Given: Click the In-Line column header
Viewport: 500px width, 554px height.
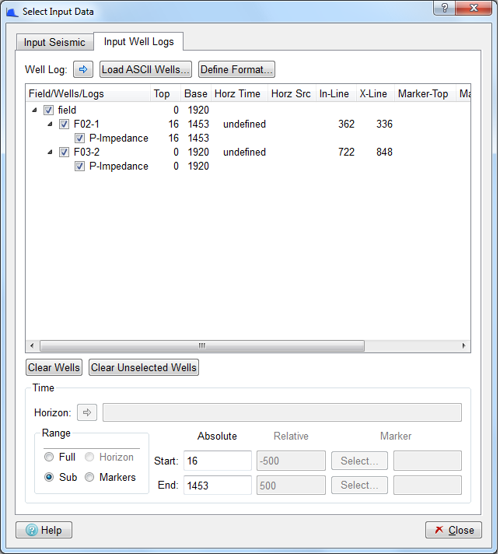Looking at the screenshot, I should [x=335, y=93].
